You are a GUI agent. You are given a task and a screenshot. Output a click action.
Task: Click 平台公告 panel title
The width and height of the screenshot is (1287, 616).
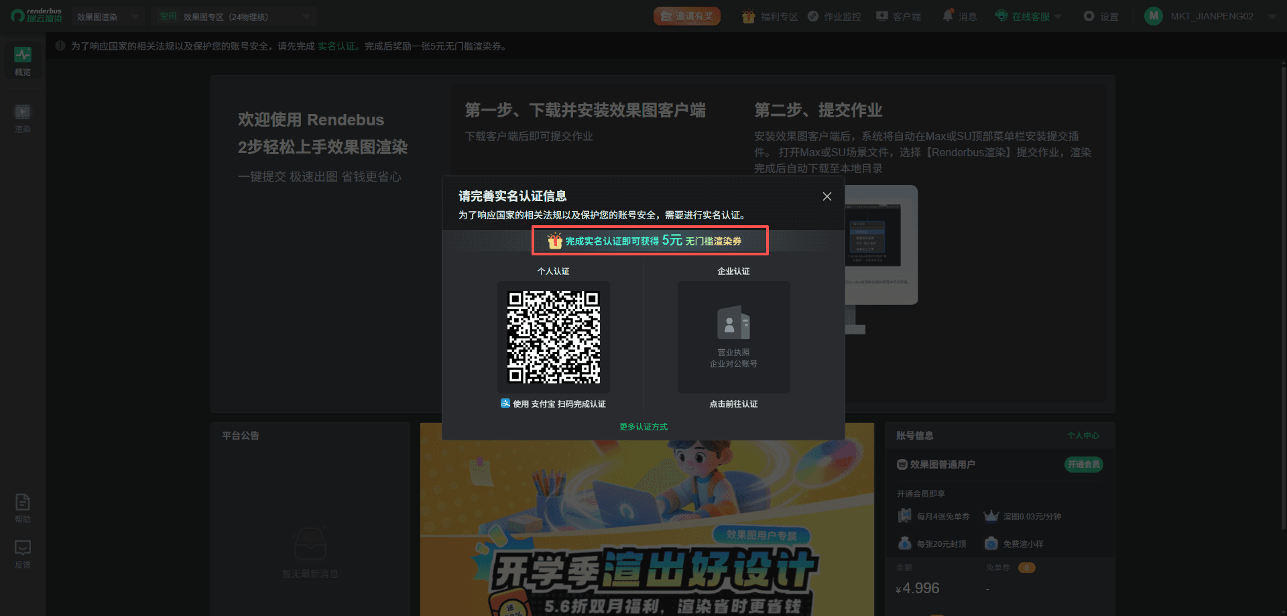click(241, 436)
